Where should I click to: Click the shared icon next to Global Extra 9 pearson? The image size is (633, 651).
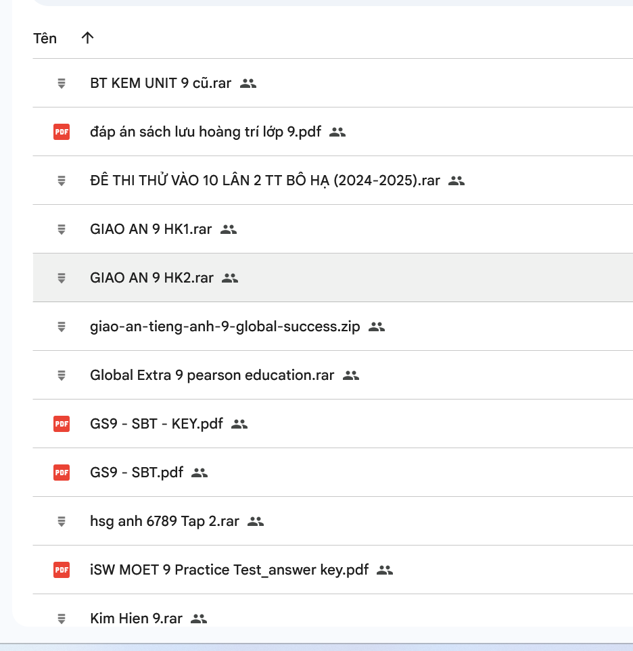pyautogui.click(x=351, y=375)
